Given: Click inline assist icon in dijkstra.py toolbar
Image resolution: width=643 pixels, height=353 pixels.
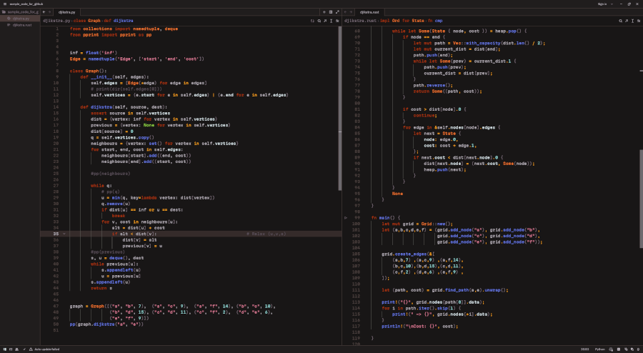Looking at the screenshot, I should [325, 21].
